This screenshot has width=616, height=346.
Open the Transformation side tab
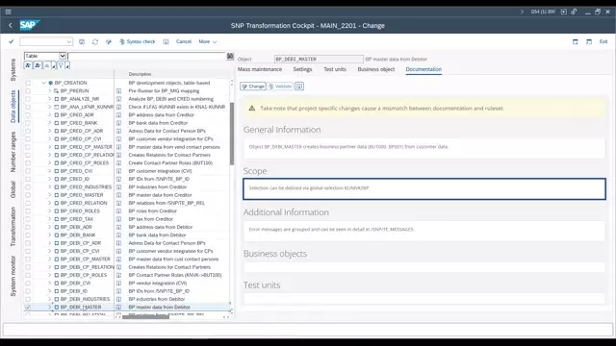[x=13, y=227]
